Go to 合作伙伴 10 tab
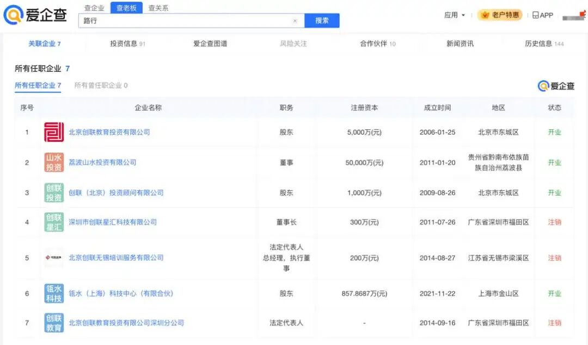Image resolution: width=588 pixels, height=345 pixels. (x=377, y=43)
